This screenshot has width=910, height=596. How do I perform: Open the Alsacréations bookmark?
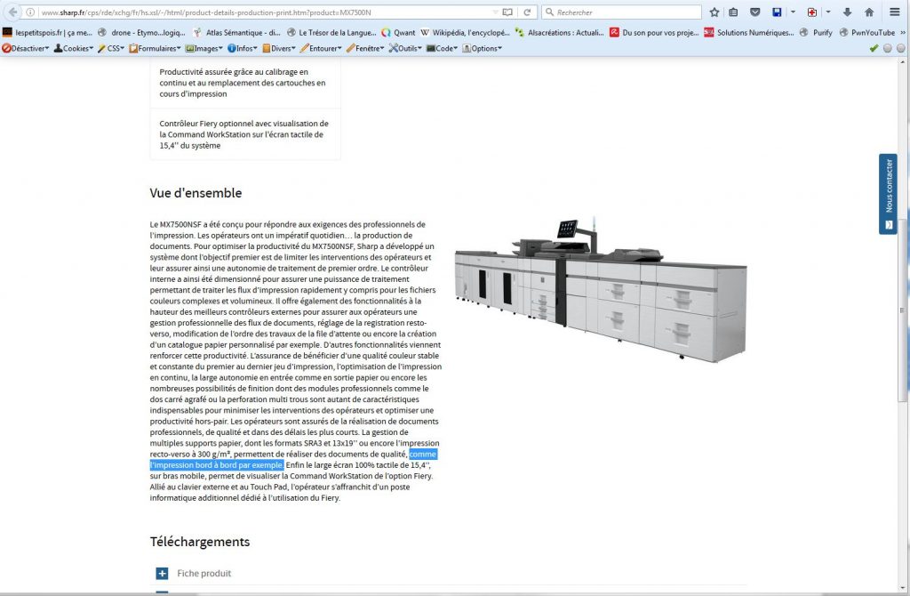pyautogui.click(x=560, y=33)
